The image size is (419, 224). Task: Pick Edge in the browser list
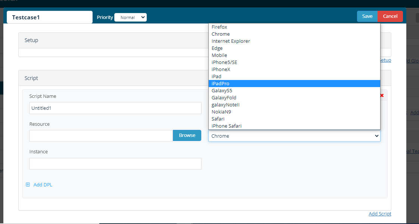point(294,48)
